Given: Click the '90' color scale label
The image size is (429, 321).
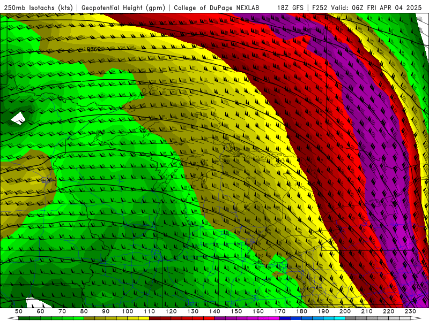Looking at the screenshot, I should tap(106, 311).
